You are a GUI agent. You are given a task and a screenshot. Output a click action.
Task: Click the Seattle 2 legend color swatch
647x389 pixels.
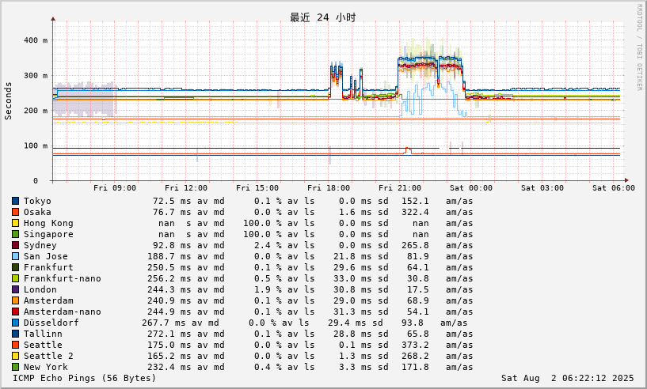15,356
